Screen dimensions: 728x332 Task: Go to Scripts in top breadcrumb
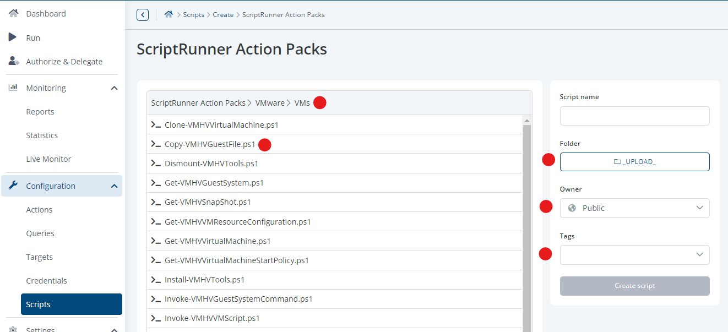(x=193, y=15)
